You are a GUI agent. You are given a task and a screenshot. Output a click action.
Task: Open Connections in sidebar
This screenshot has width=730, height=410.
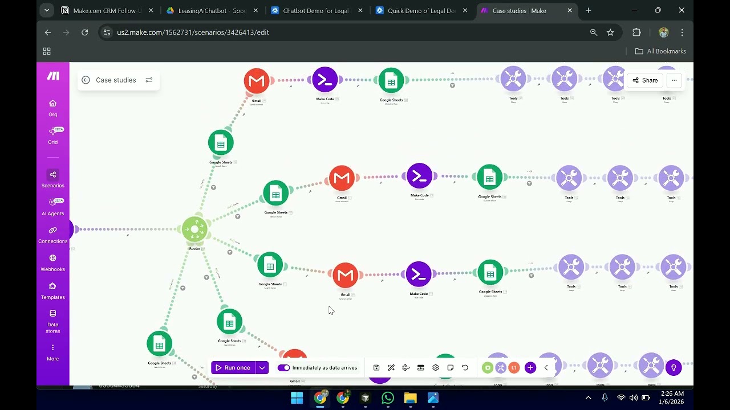pos(52,235)
